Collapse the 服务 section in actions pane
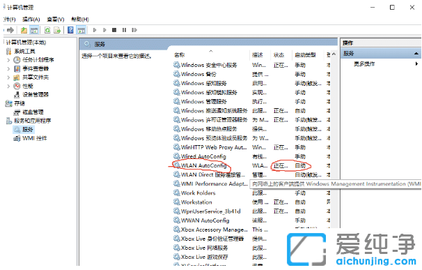The image size is (422, 270). [416, 54]
